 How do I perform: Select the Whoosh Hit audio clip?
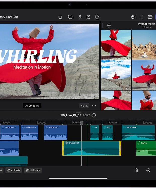pyautogui.click(x=92, y=148)
